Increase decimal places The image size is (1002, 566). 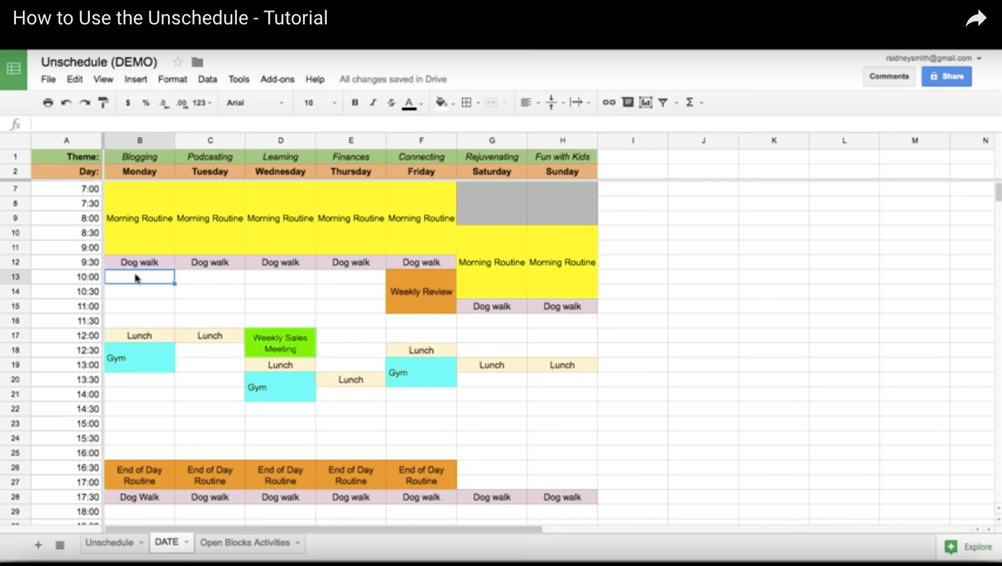182,102
